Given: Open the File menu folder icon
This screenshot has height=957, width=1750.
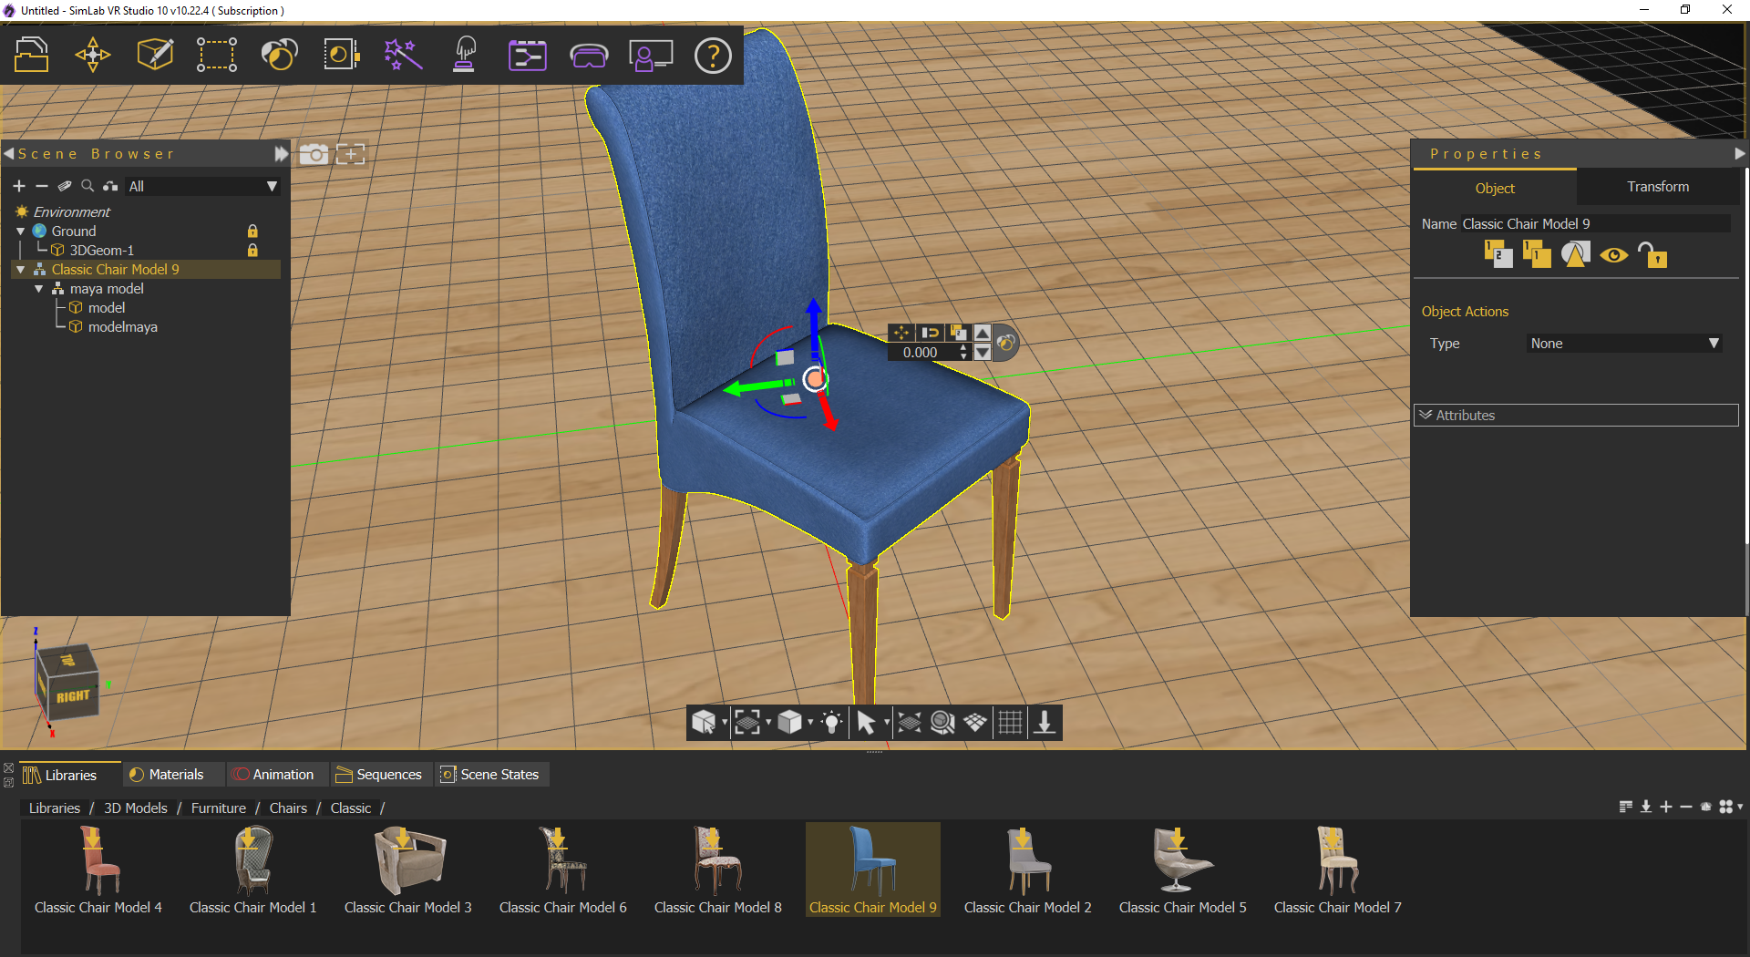Looking at the screenshot, I should [32, 55].
